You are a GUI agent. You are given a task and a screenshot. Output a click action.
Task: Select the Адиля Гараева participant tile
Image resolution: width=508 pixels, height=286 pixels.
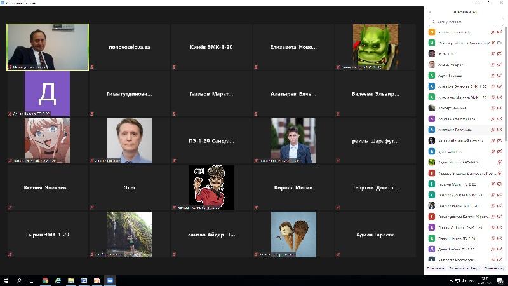point(376,235)
